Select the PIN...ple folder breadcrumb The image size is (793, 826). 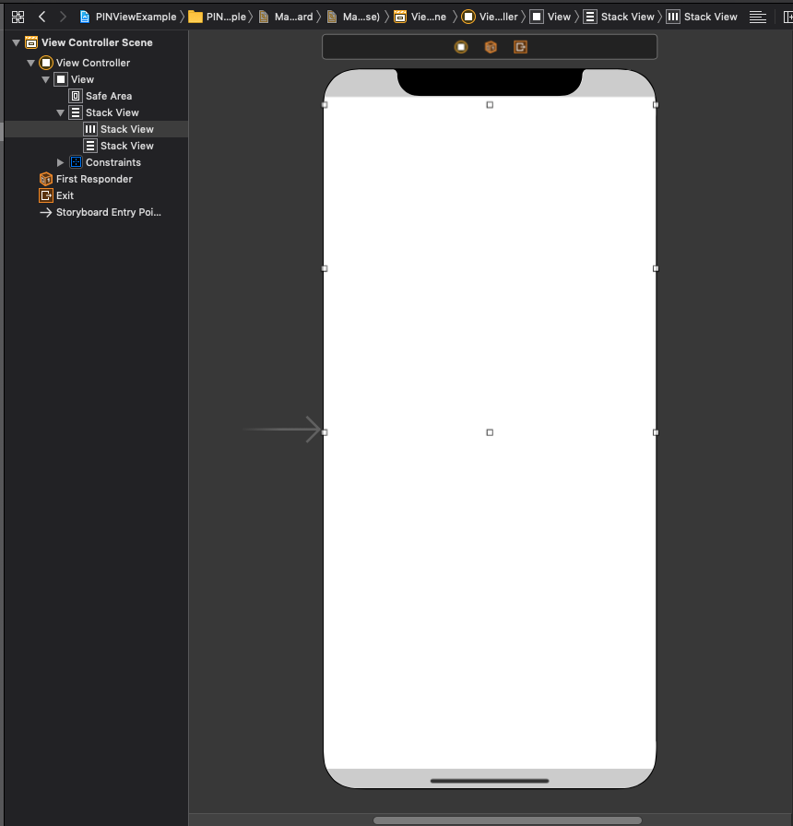(x=218, y=17)
